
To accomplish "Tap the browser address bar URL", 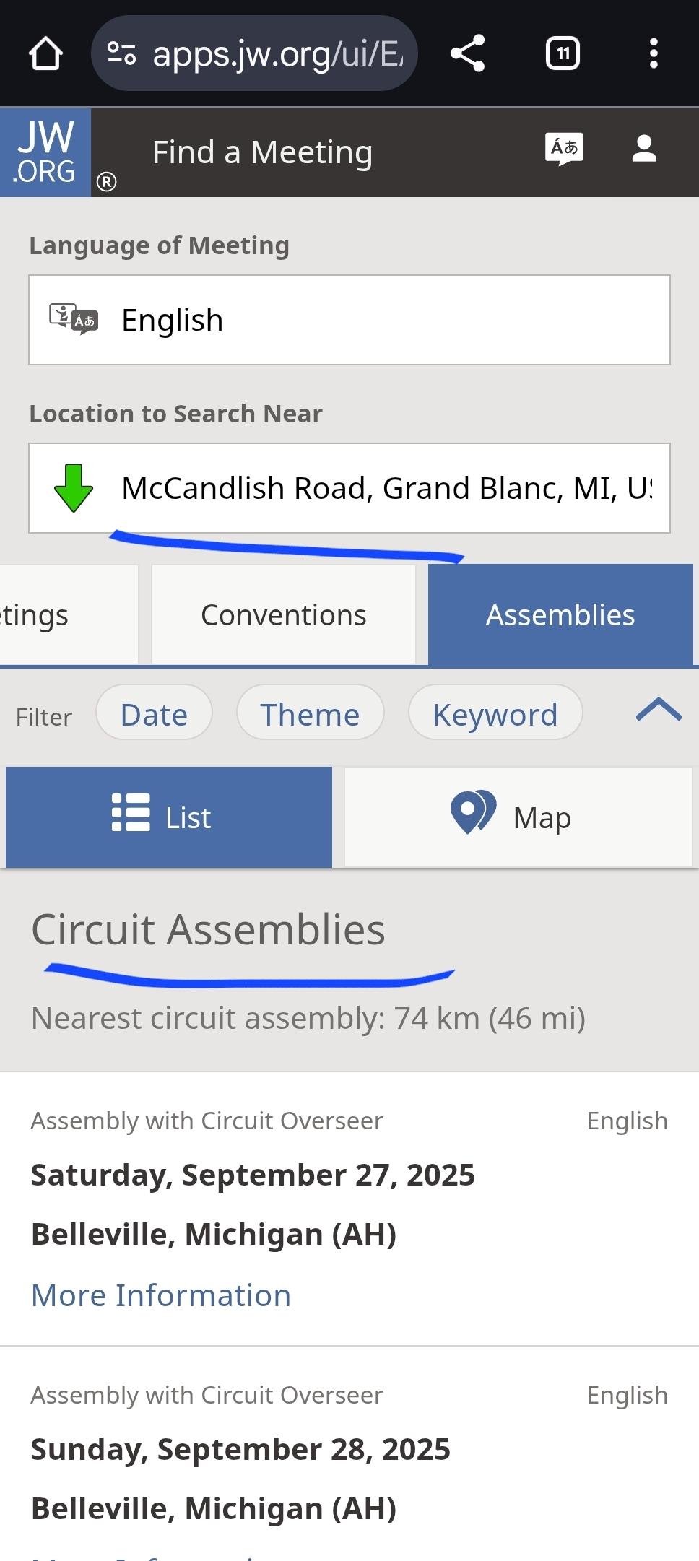I will tap(278, 53).
